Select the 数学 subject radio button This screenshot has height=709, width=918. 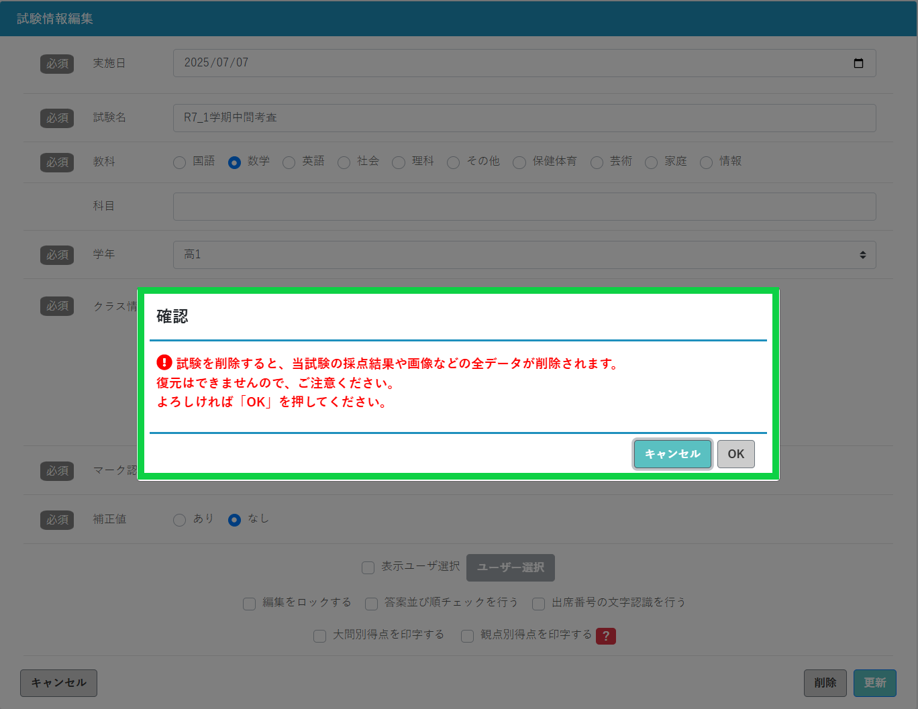tap(234, 162)
